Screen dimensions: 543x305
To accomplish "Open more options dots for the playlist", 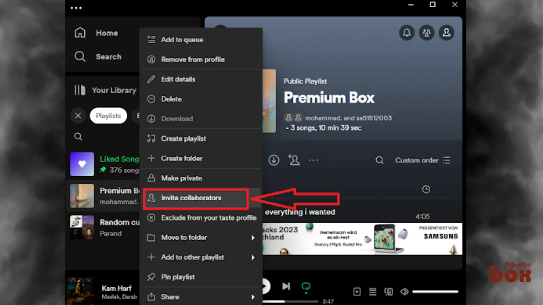I will [x=313, y=160].
